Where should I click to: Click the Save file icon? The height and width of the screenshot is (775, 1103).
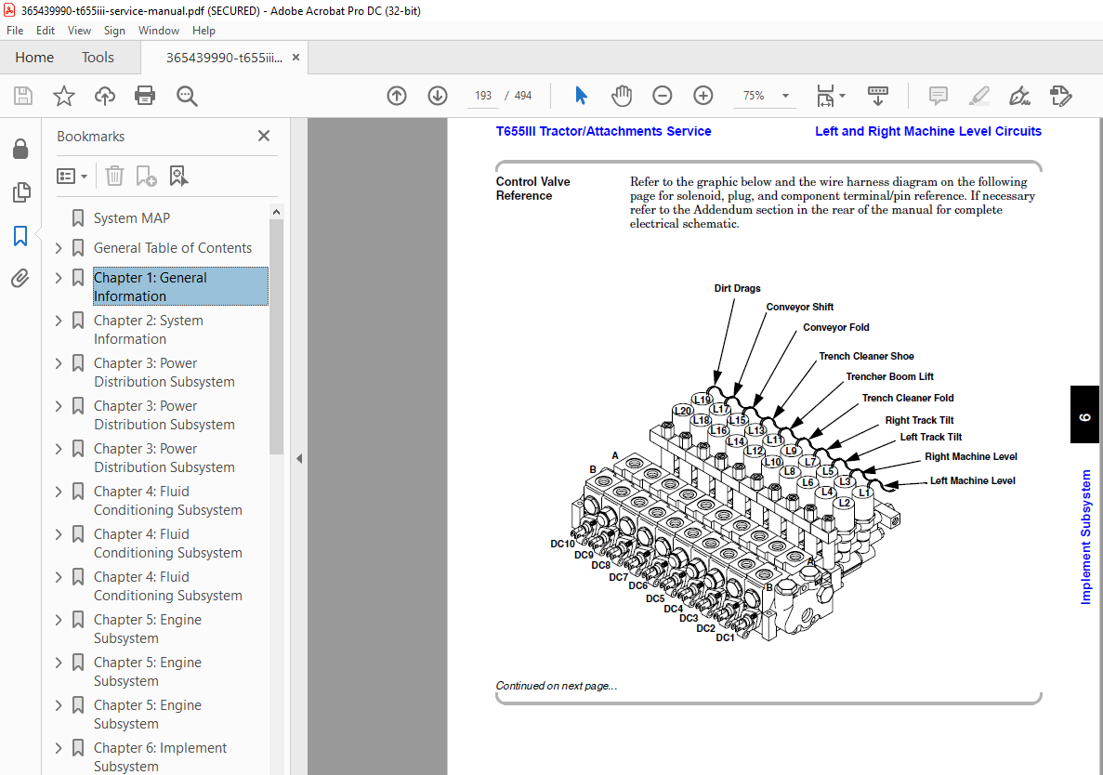click(23, 96)
